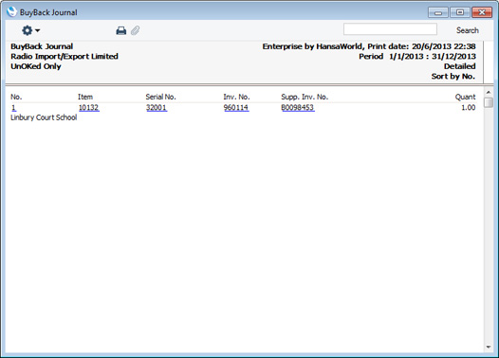499x358 pixels.
Task: Click the printer icon to print report
Action: pos(120,30)
